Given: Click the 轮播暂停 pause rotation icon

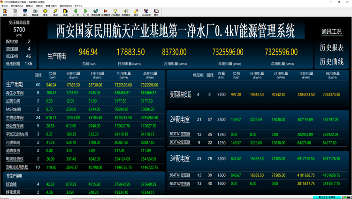Looking at the screenshot, I should pyautogui.click(x=106, y=12).
